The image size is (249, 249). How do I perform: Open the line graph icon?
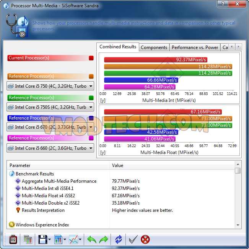coord(73,239)
